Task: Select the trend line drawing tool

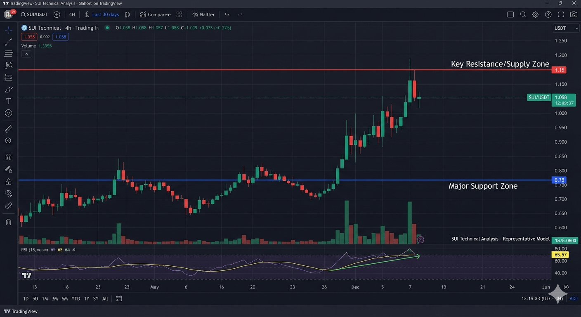Action: tap(8, 42)
